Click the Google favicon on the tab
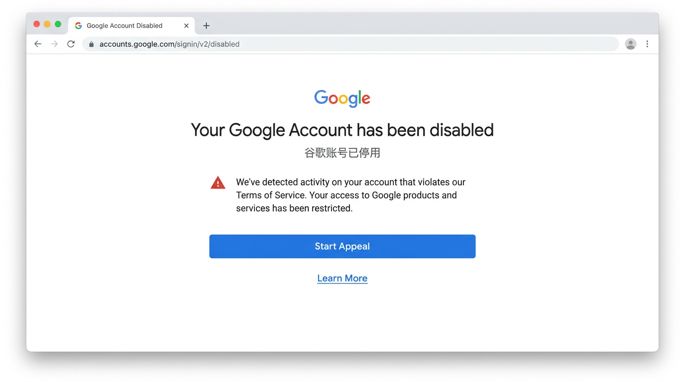Screen dimensions: 685x382 78,25
